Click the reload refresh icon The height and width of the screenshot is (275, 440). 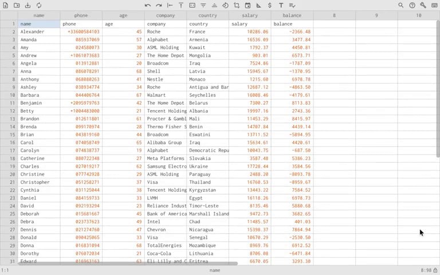pyautogui.click(x=39, y=5)
